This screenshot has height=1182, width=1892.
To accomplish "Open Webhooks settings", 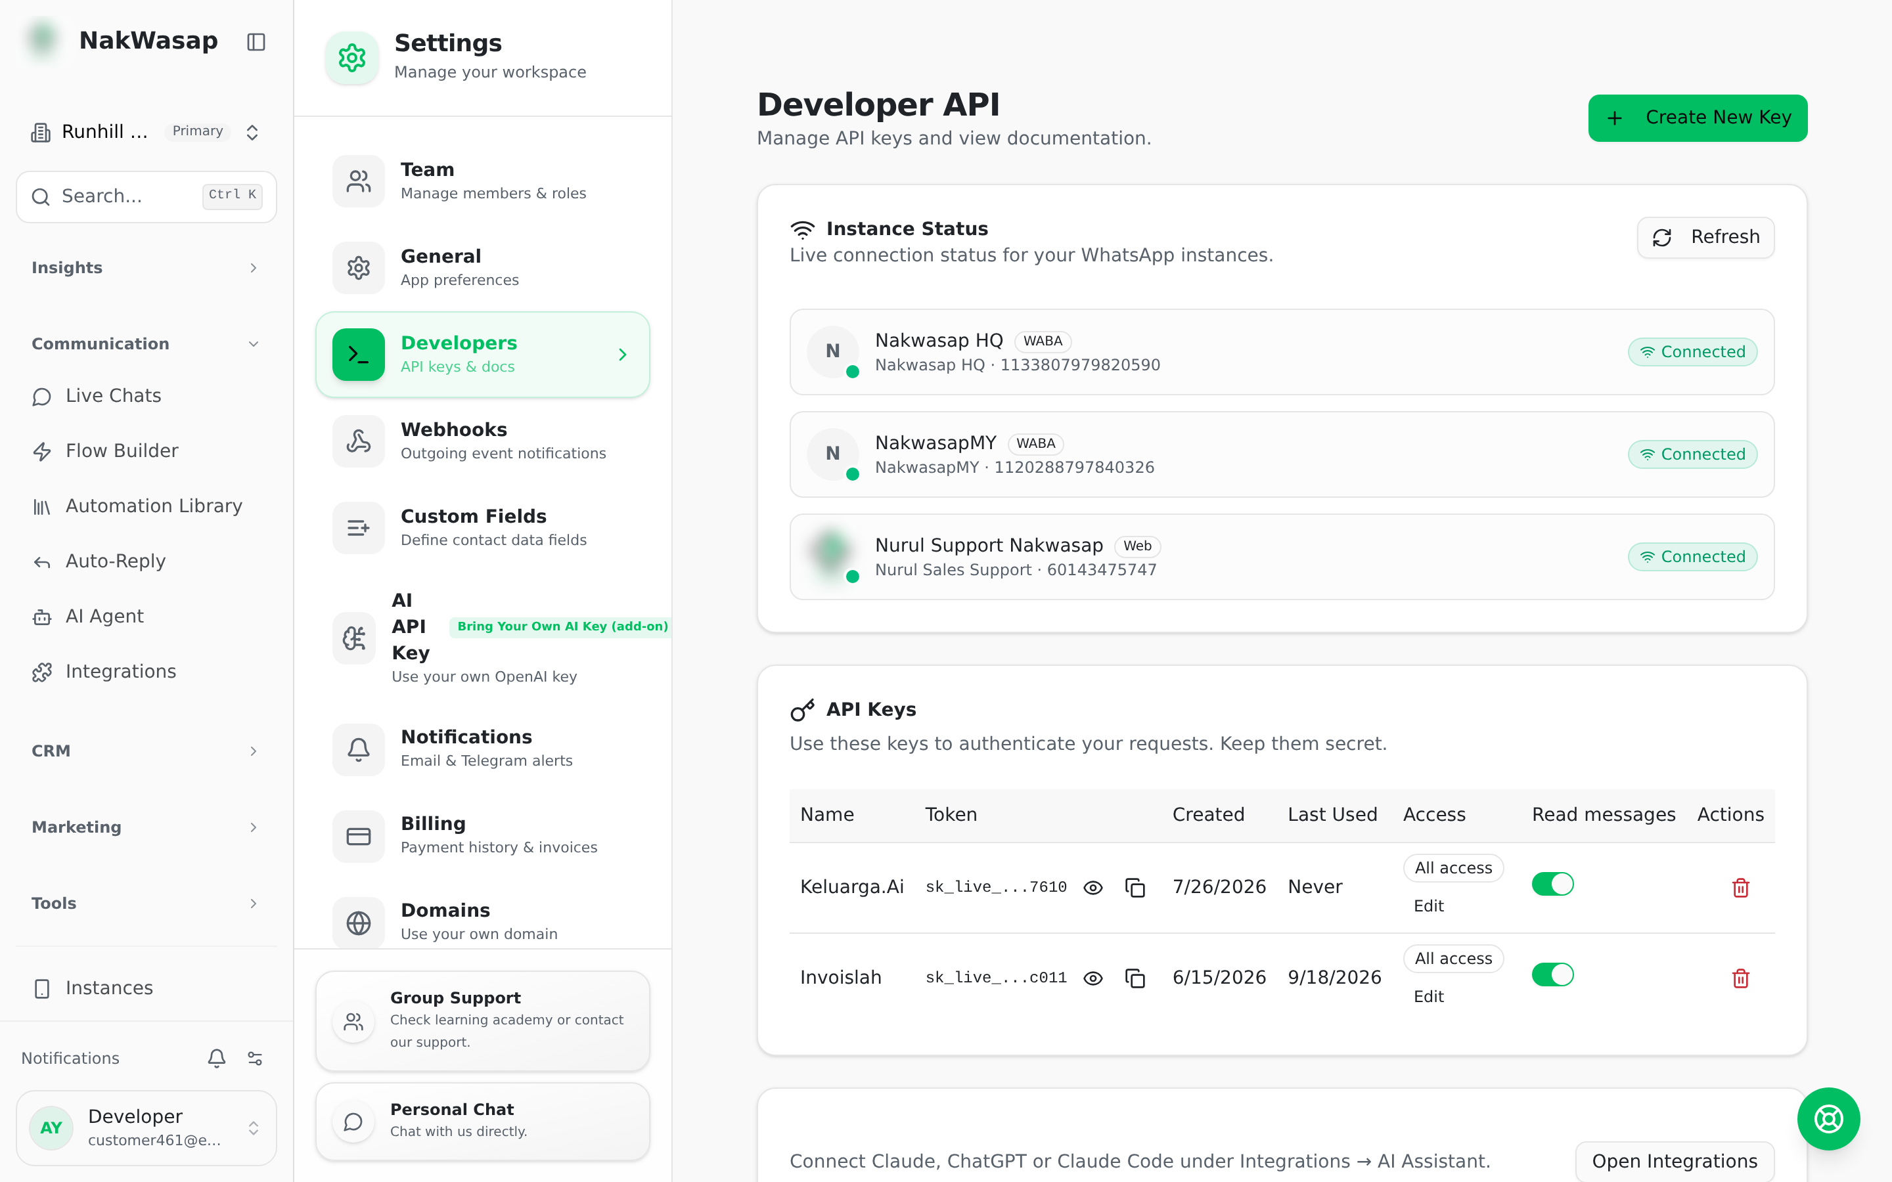I will point(482,441).
